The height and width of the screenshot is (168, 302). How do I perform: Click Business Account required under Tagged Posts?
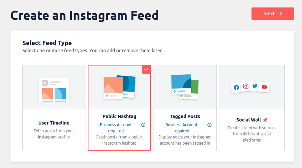click(181, 128)
